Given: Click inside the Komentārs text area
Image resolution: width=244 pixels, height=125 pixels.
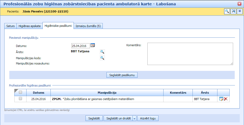Looking at the screenshot, I should [190, 54].
